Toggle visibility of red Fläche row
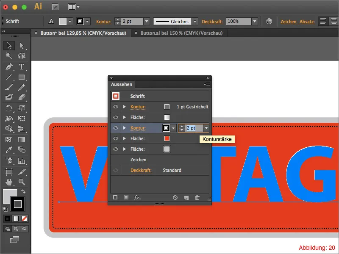 [116, 138]
